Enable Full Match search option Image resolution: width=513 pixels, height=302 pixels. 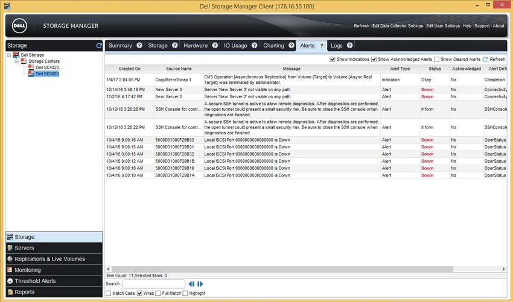pos(158,293)
